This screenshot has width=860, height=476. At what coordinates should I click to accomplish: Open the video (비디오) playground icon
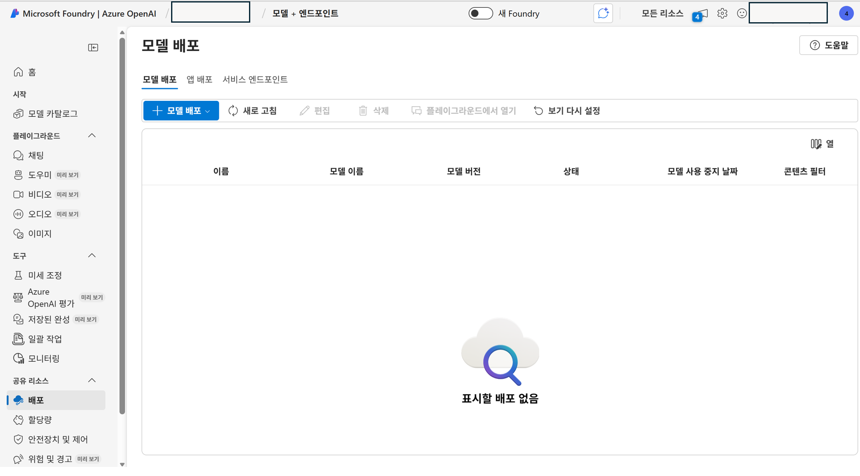(18, 194)
